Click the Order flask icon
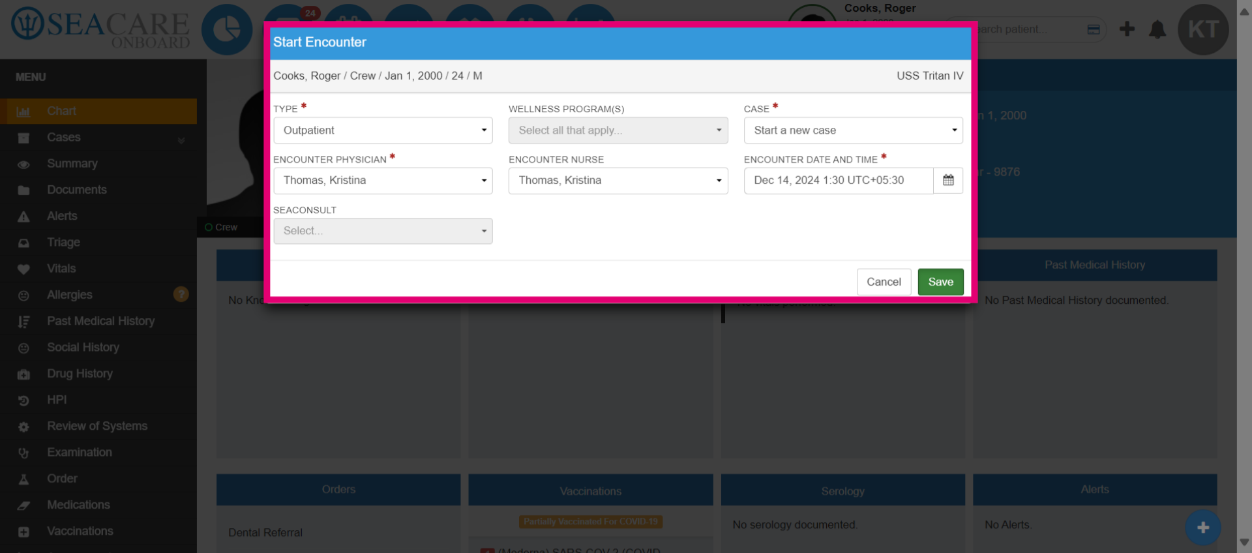This screenshot has height=553, width=1252. click(x=23, y=479)
